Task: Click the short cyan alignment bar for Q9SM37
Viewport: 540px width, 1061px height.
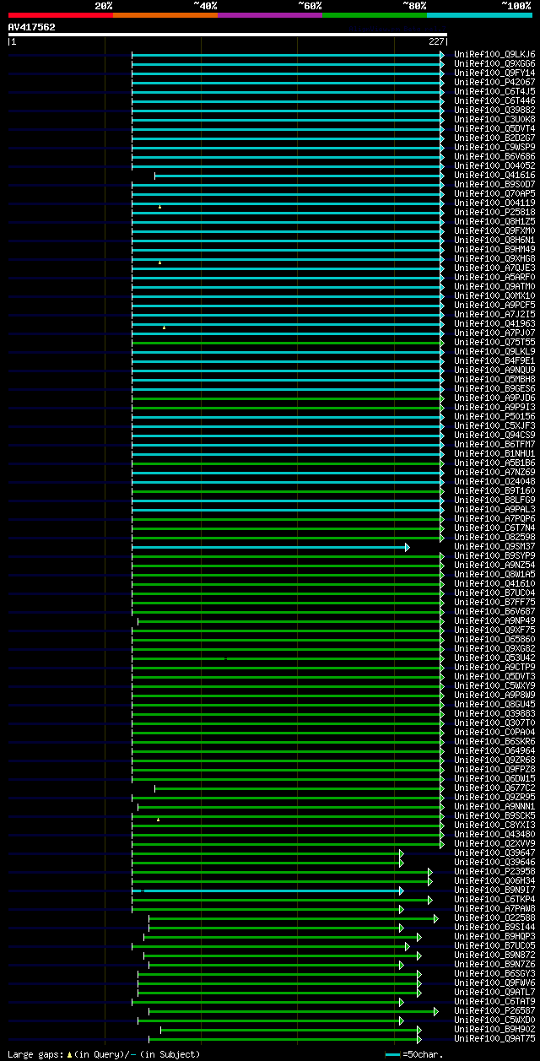Action: [270, 547]
